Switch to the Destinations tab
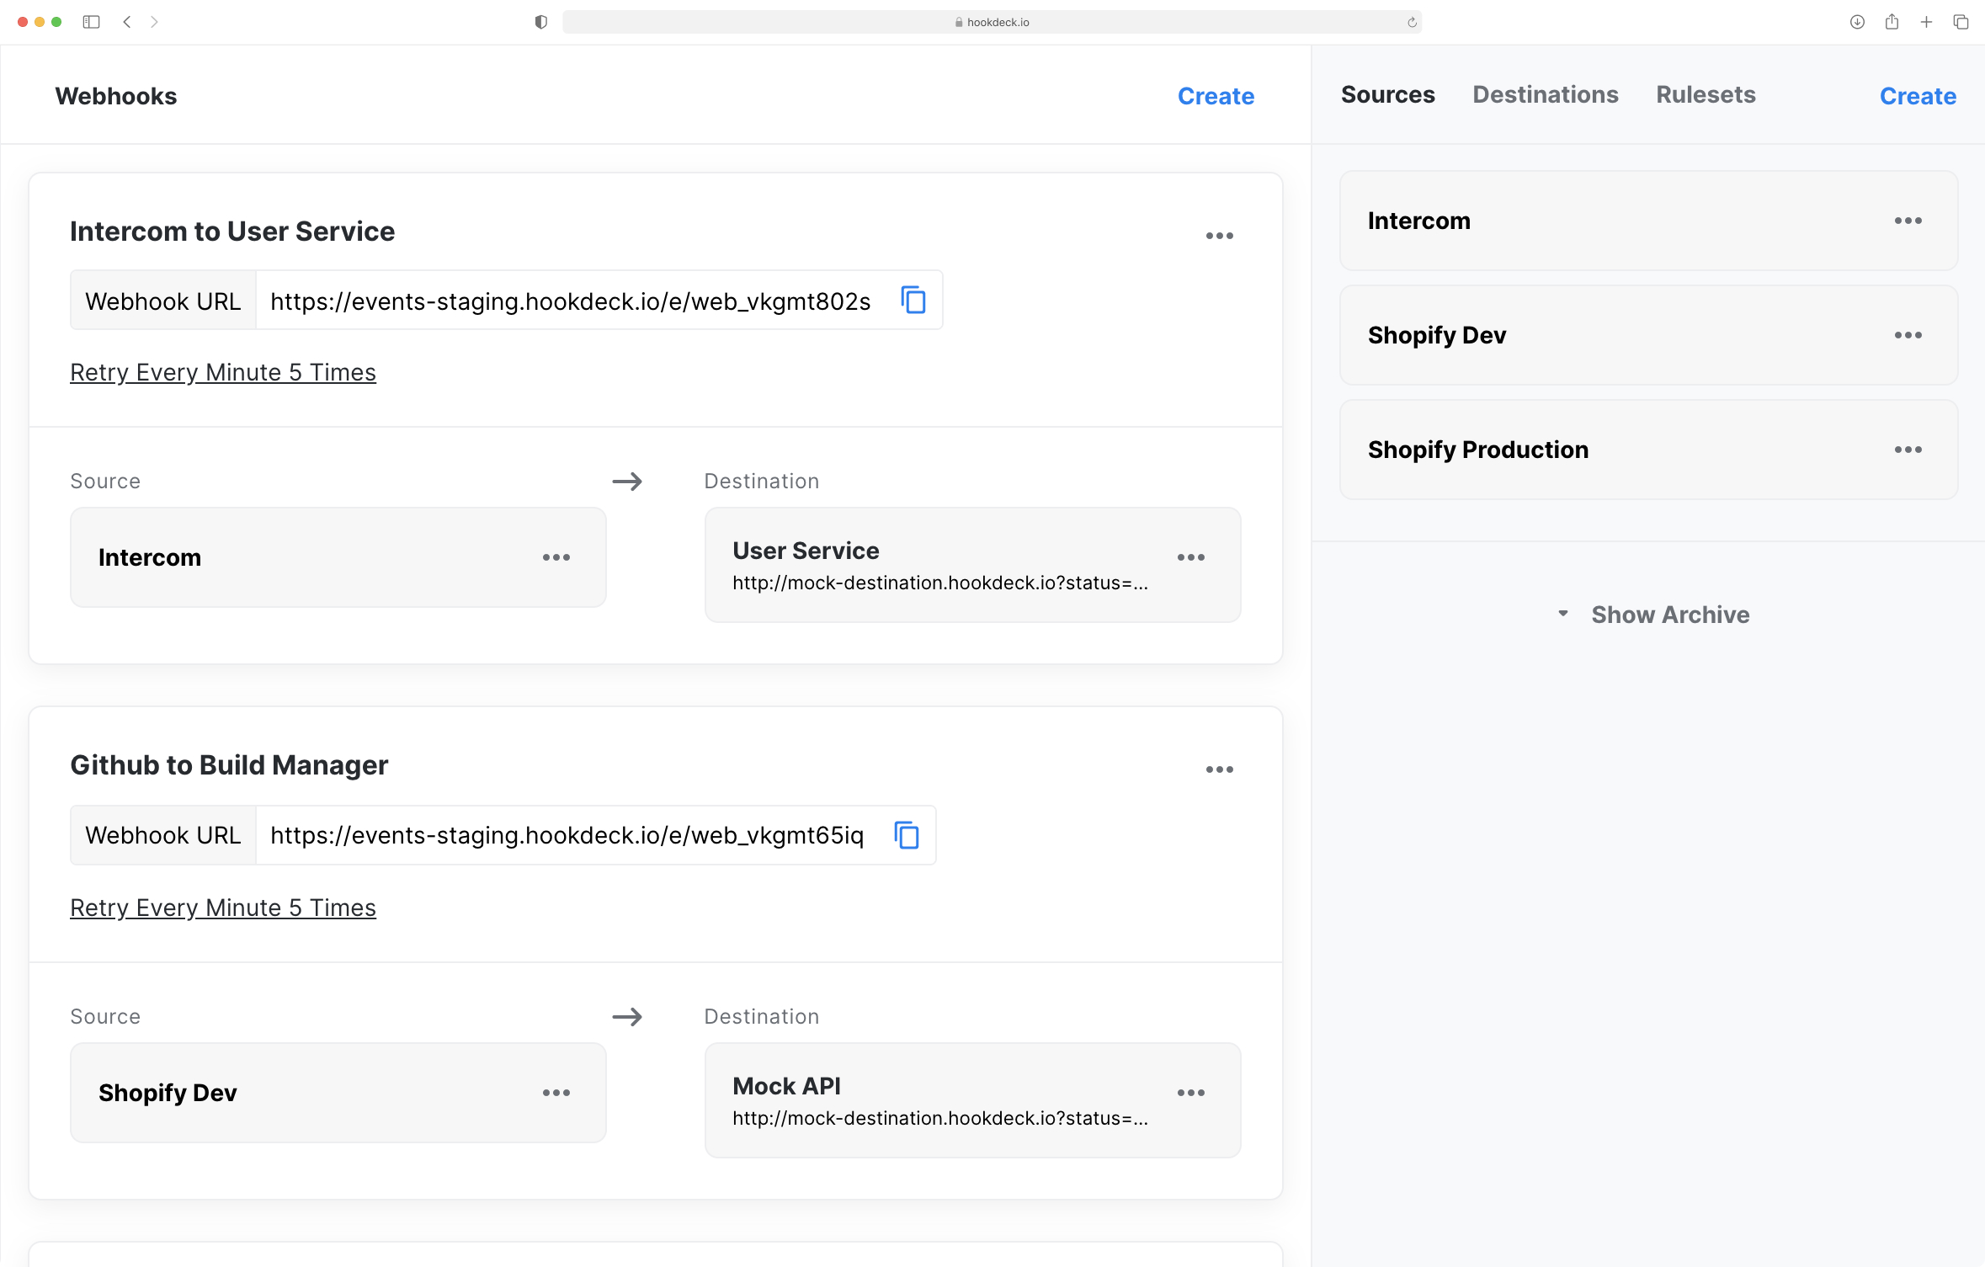This screenshot has width=1985, height=1267. pos(1545,94)
